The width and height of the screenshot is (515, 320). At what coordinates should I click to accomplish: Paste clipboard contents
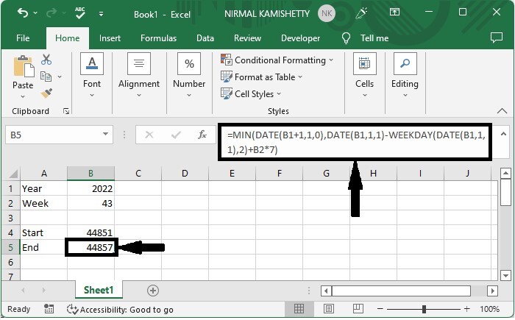pyautogui.click(x=23, y=66)
